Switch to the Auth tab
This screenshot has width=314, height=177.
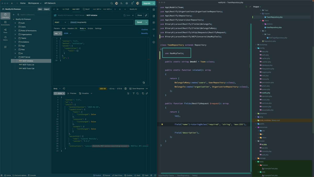64,28
